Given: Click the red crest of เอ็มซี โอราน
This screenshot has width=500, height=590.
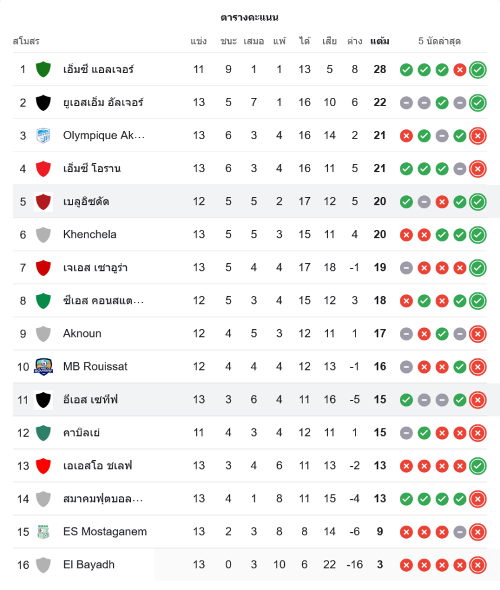Looking at the screenshot, I should [x=43, y=169].
